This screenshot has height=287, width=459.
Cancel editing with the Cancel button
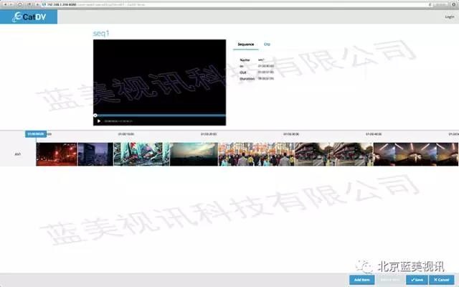[x=442, y=280]
